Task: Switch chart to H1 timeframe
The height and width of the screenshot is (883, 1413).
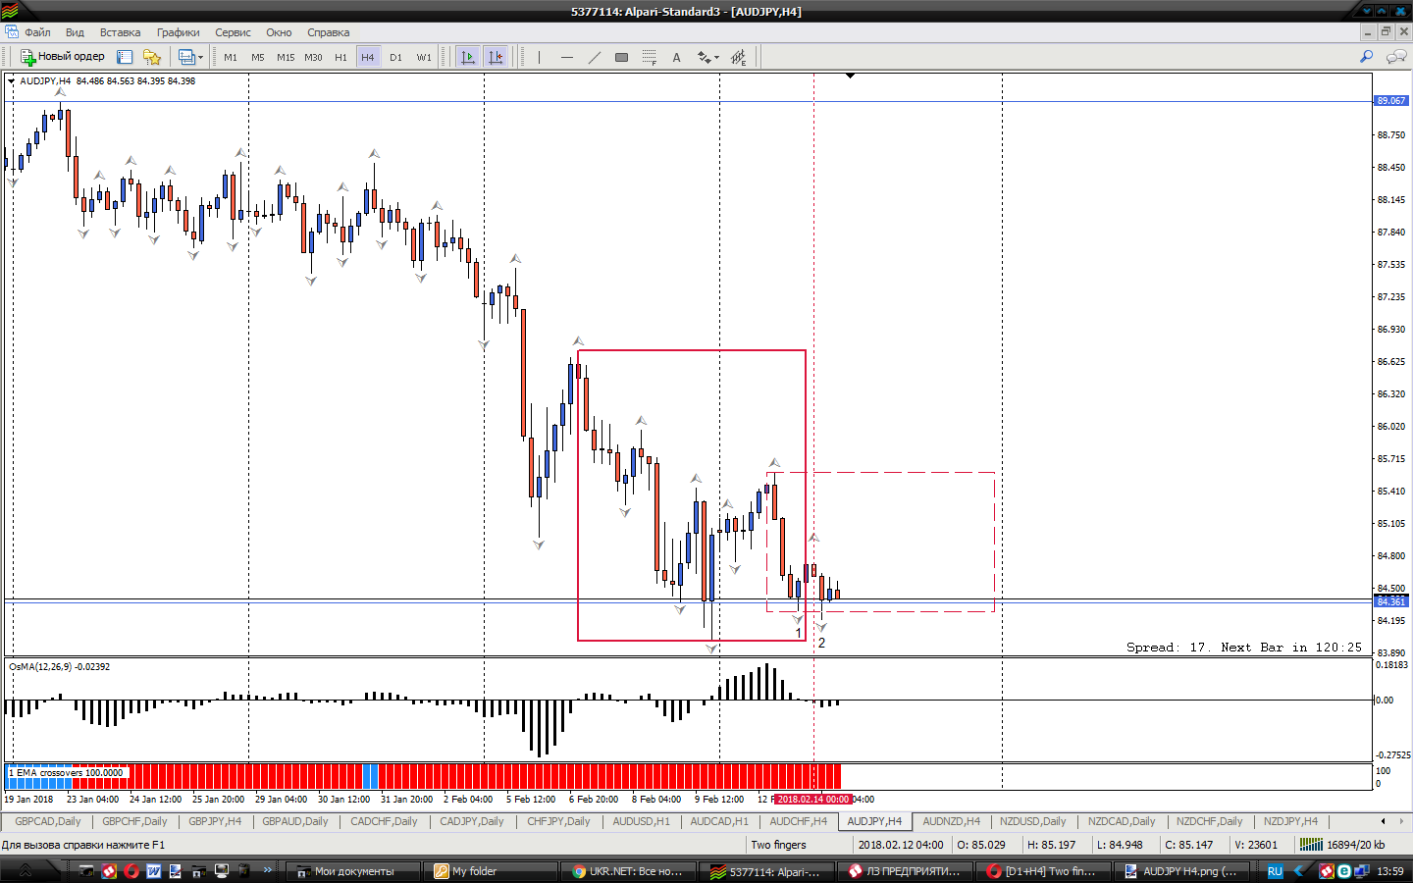Action: [x=340, y=57]
